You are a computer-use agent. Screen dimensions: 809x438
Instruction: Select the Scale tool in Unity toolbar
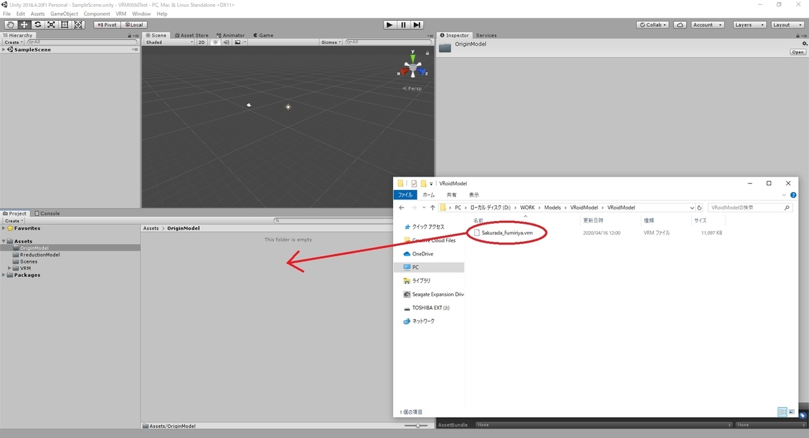pos(51,25)
